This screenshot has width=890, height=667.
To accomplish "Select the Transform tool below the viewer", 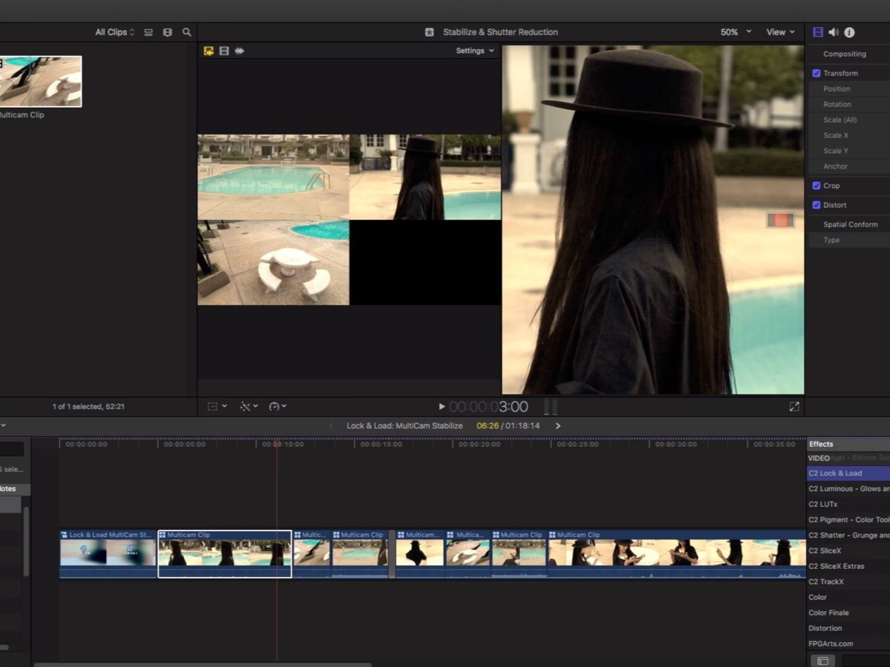I will point(214,406).
